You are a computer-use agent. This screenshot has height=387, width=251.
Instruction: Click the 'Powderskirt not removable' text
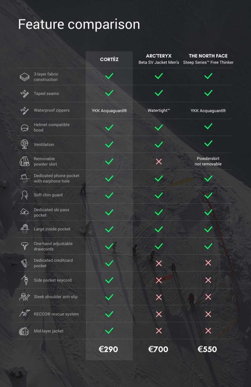click(208, 162)
